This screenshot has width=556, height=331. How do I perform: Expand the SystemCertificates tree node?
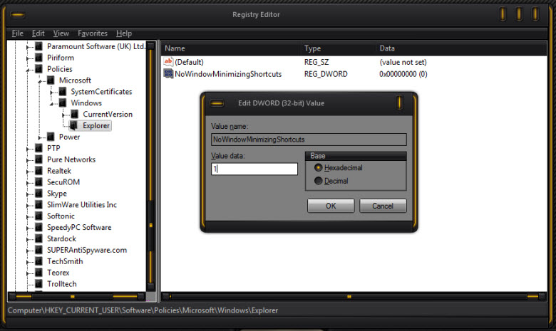[x=51, y=93]
